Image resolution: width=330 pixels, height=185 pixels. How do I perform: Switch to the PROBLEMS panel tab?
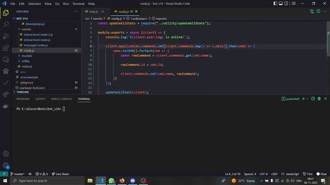23,99
